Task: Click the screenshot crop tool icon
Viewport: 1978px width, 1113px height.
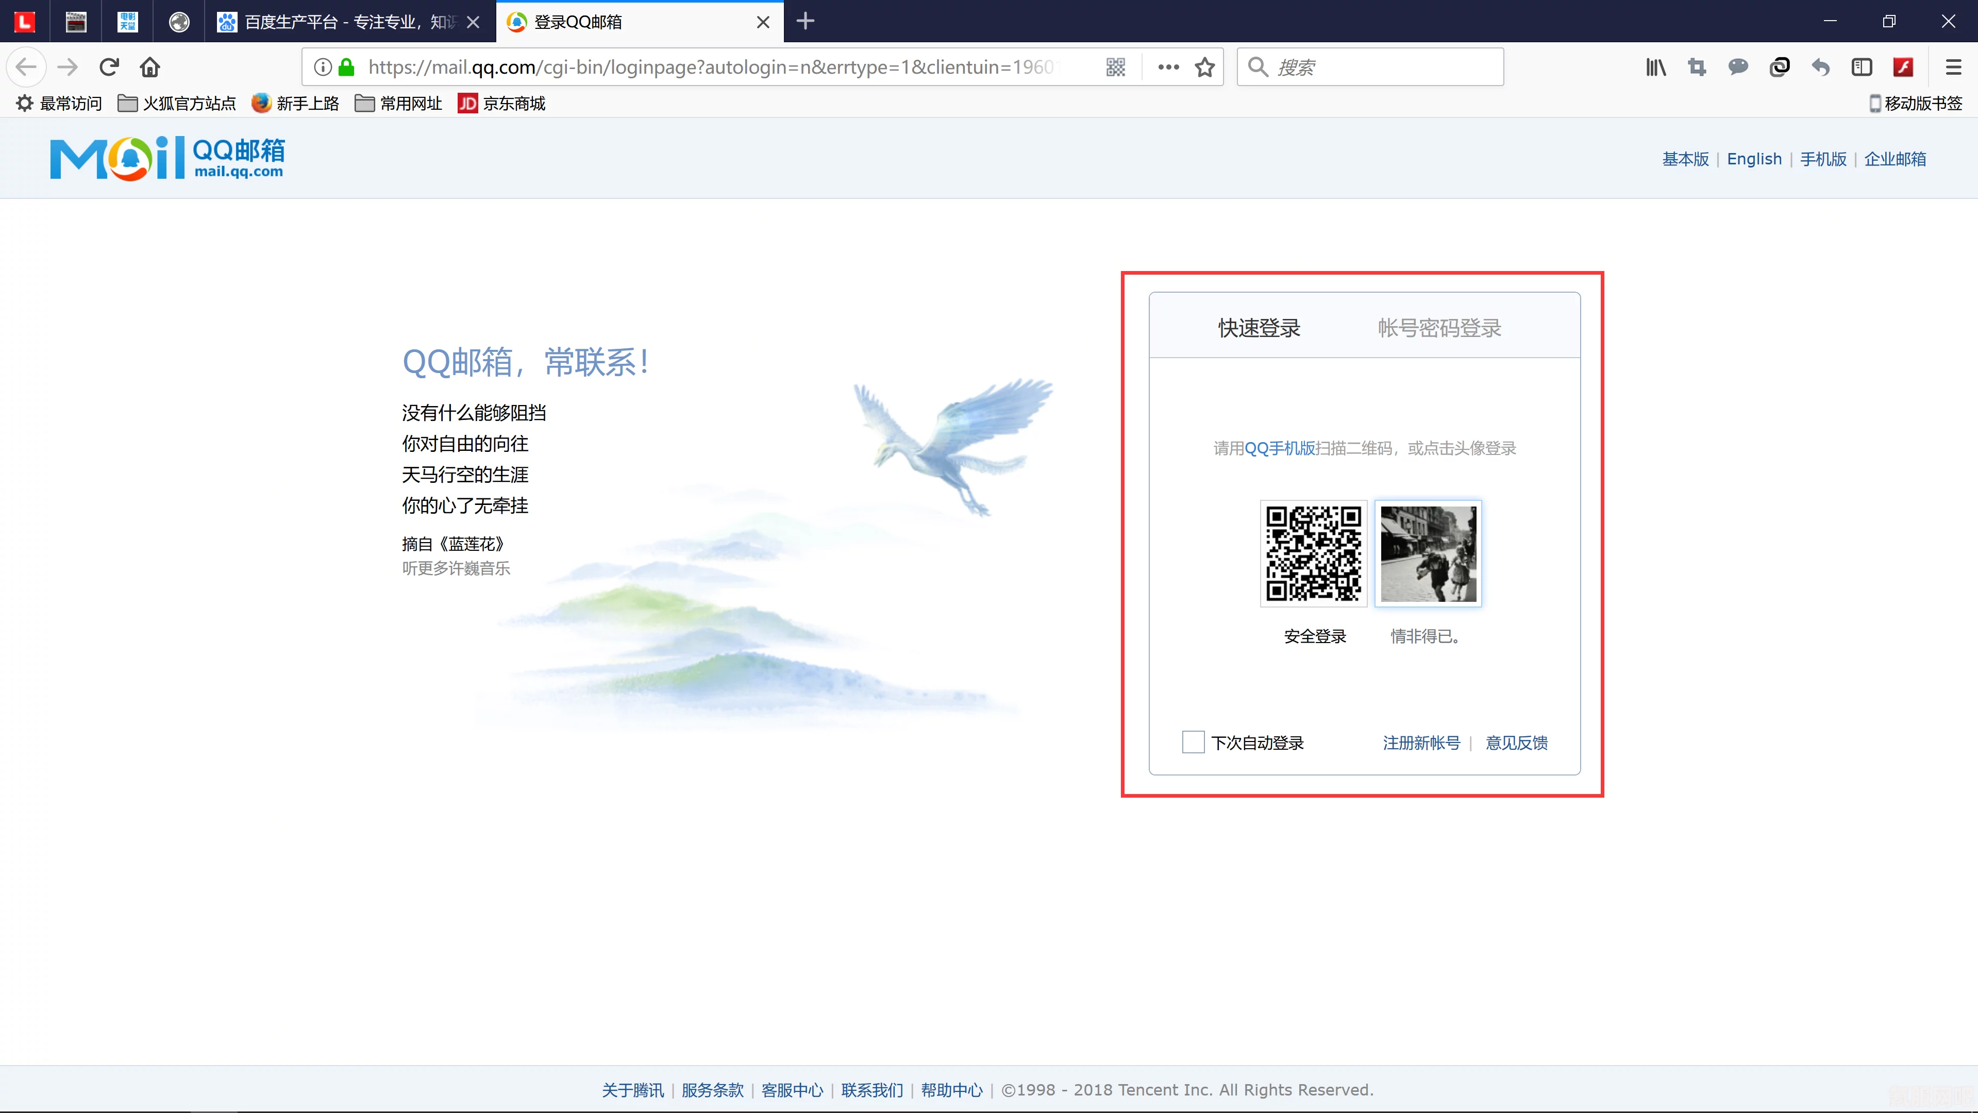Action: point(1697,68)
